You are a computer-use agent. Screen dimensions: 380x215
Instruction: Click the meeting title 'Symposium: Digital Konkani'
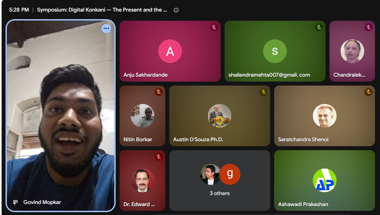click(x=102, y=10)
